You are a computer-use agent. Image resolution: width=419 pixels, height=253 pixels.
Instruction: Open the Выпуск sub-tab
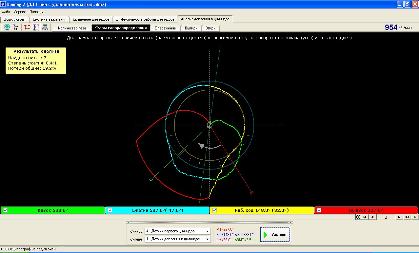tap(191, 28)
